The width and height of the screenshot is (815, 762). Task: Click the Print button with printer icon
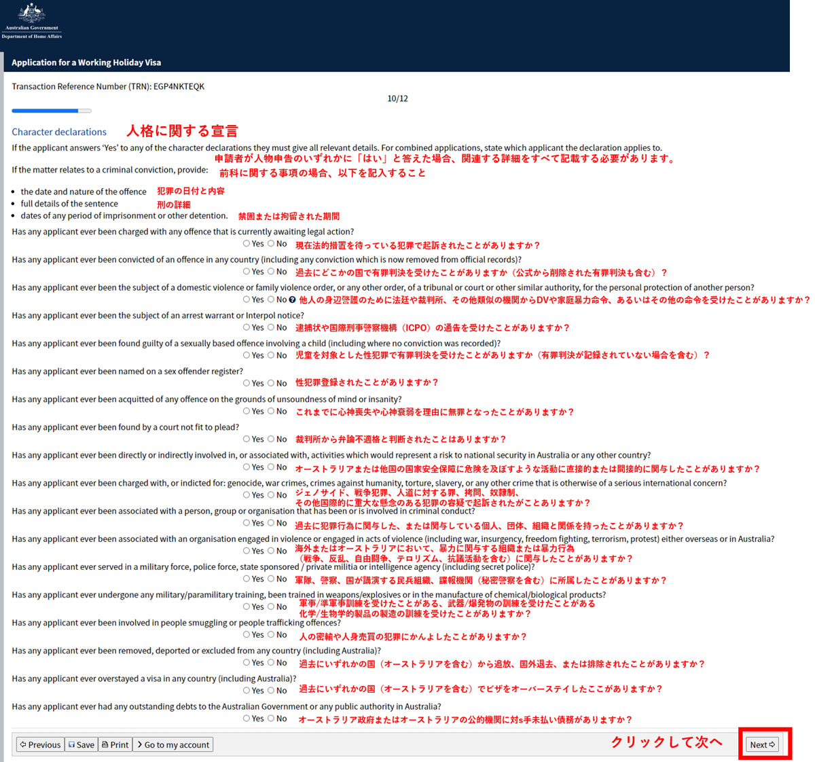point(115,744)
